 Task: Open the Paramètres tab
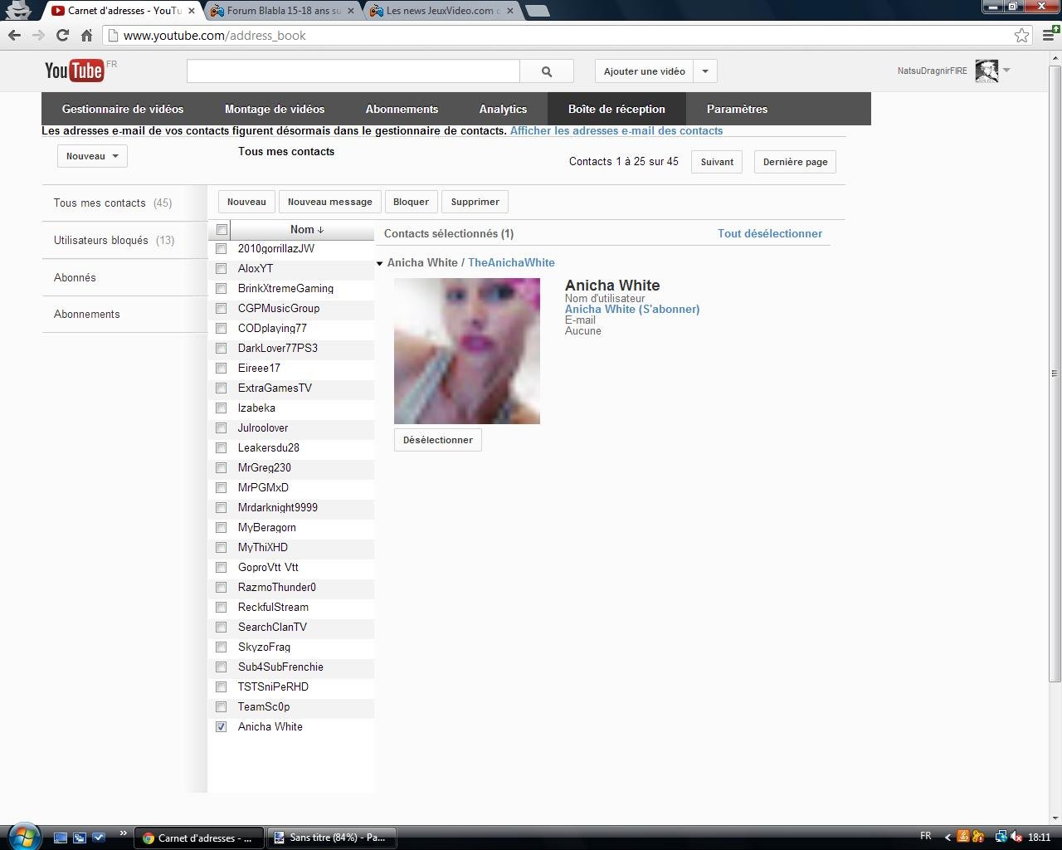(x=737, y=109)
